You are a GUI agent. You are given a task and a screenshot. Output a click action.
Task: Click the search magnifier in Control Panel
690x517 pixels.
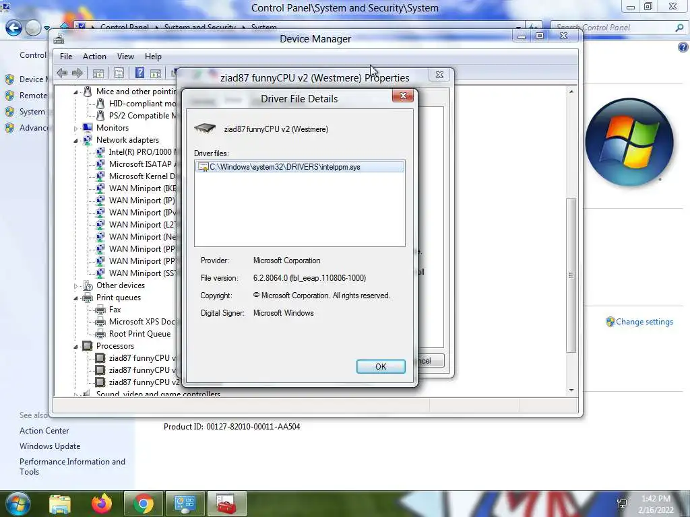679,28
